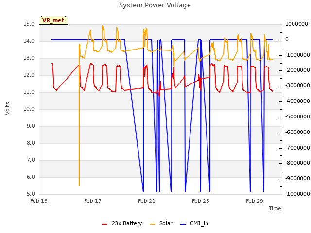
Task: Click the Feb 29 date tick label
Action: pyautogui.click(x=255, y=201)
